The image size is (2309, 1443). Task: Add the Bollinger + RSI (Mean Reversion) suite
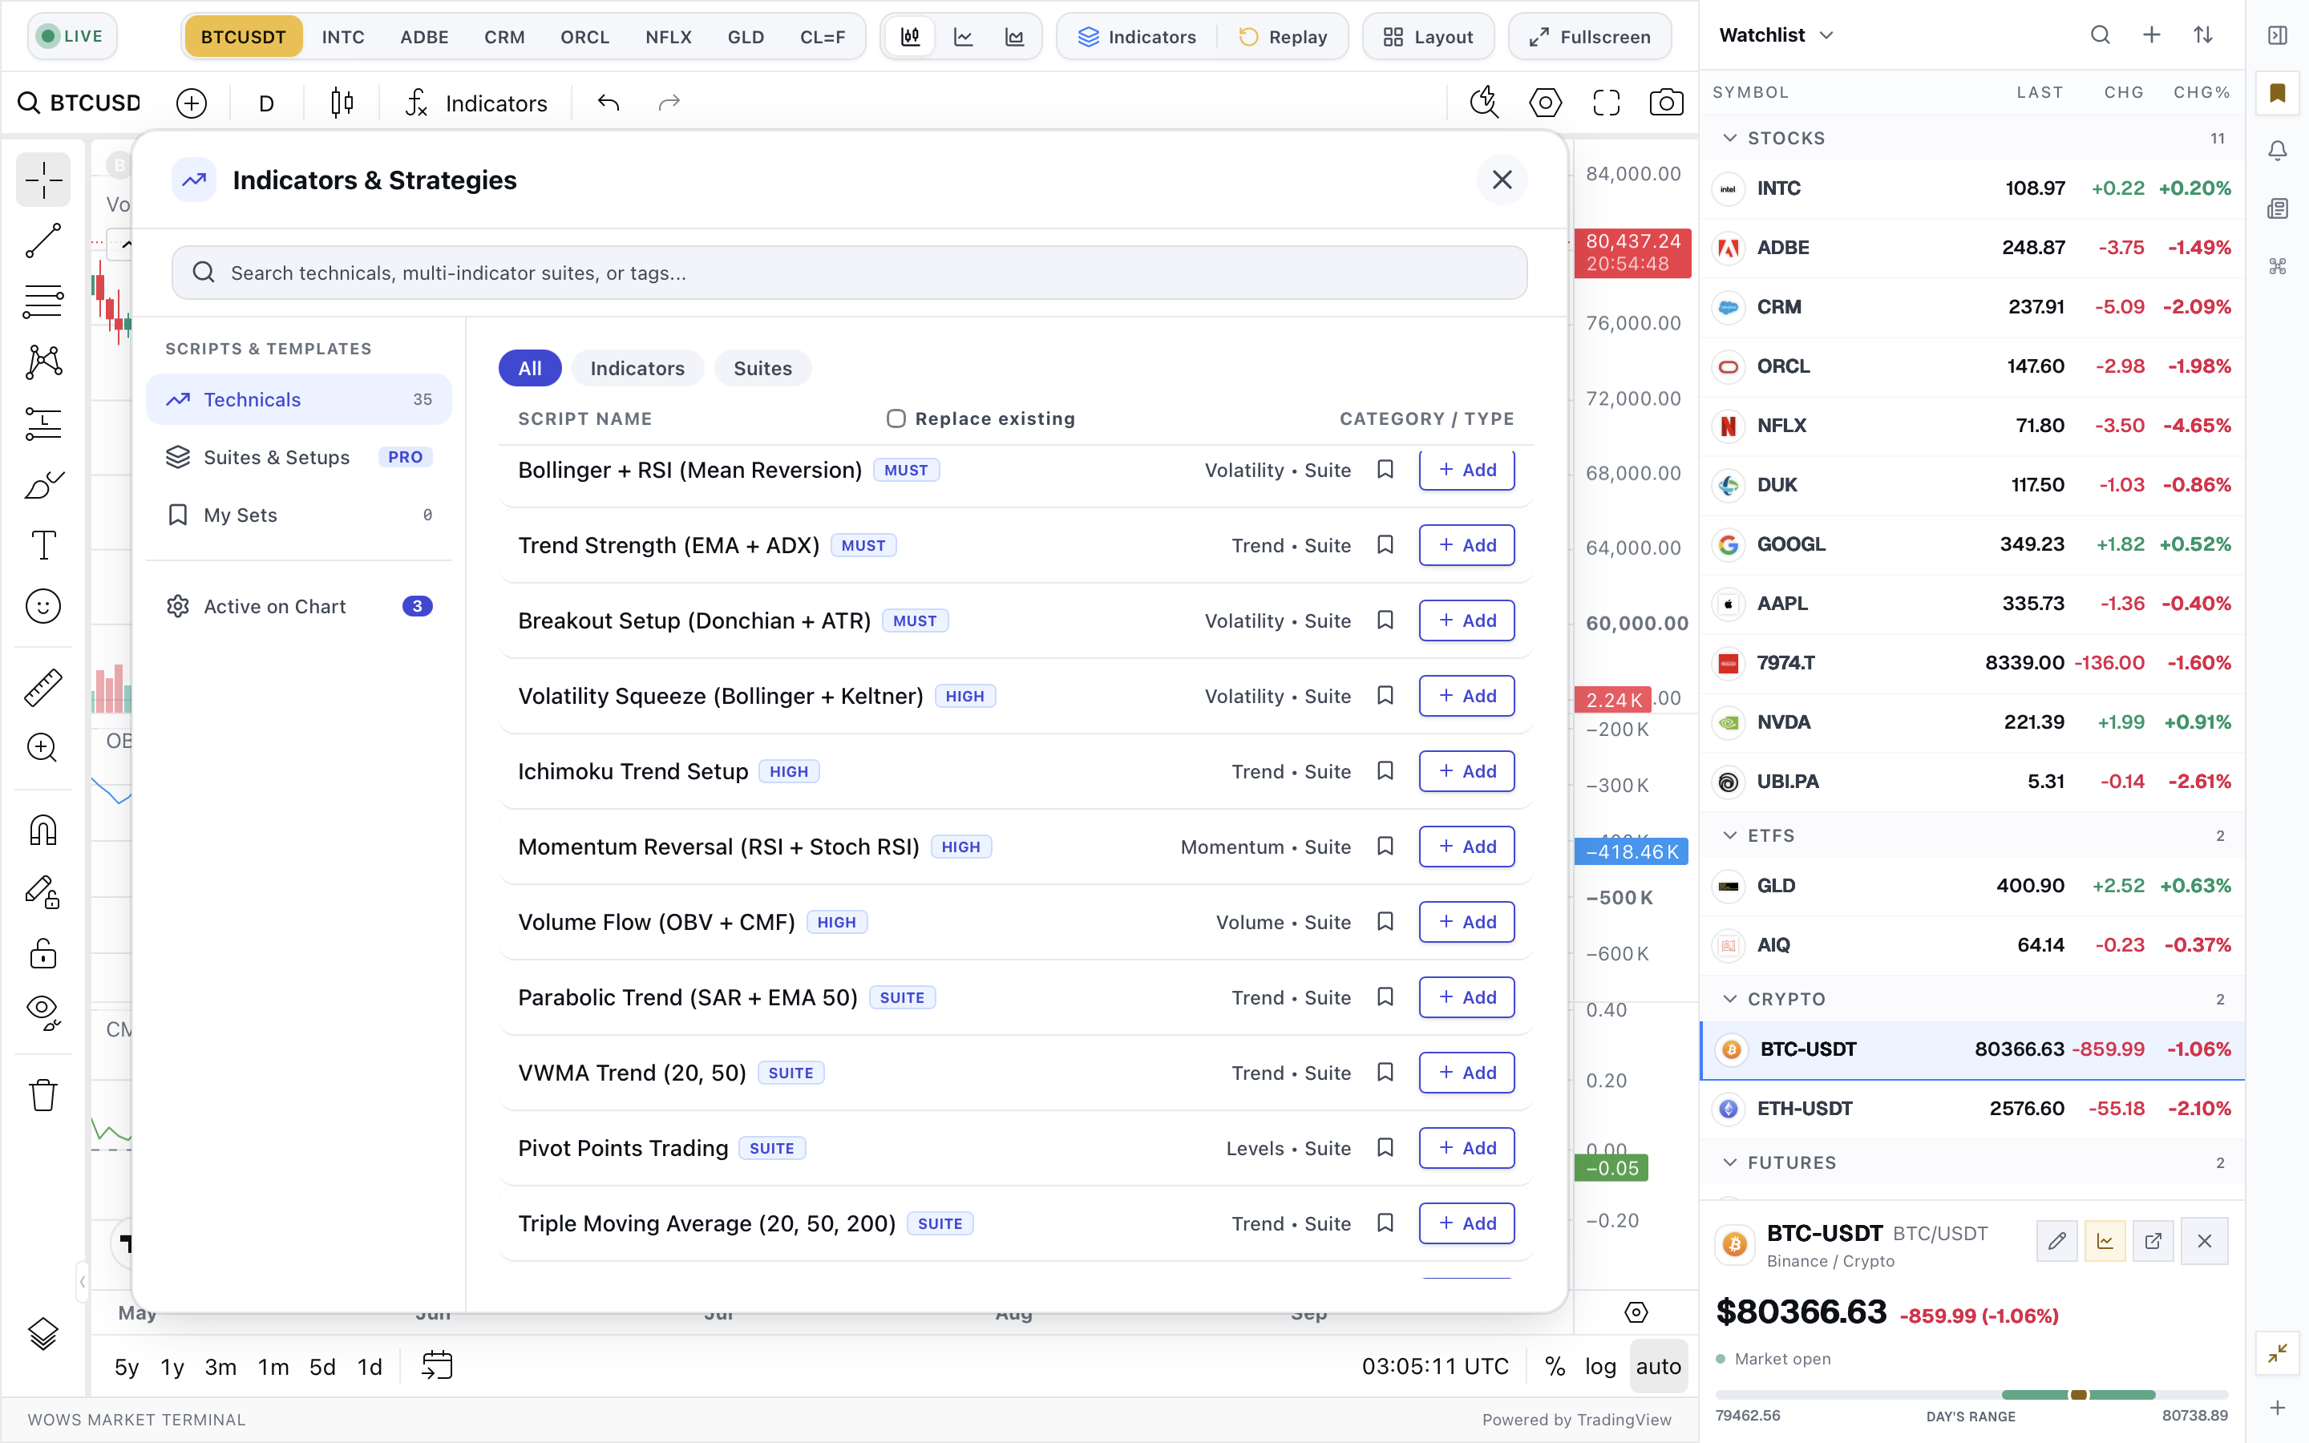click(x=1466, y=470)
